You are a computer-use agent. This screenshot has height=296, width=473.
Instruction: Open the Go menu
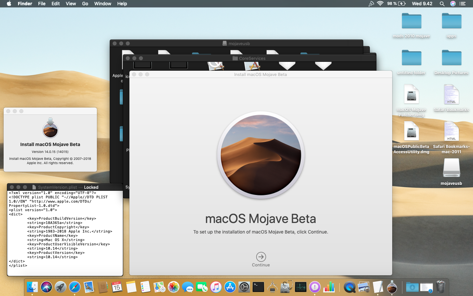point(85,4)
